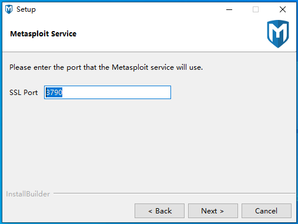The width and height of the screenshot is (298, 224).
Task: Focus the SSL Port input field
Action: click(x=108, y=92)
